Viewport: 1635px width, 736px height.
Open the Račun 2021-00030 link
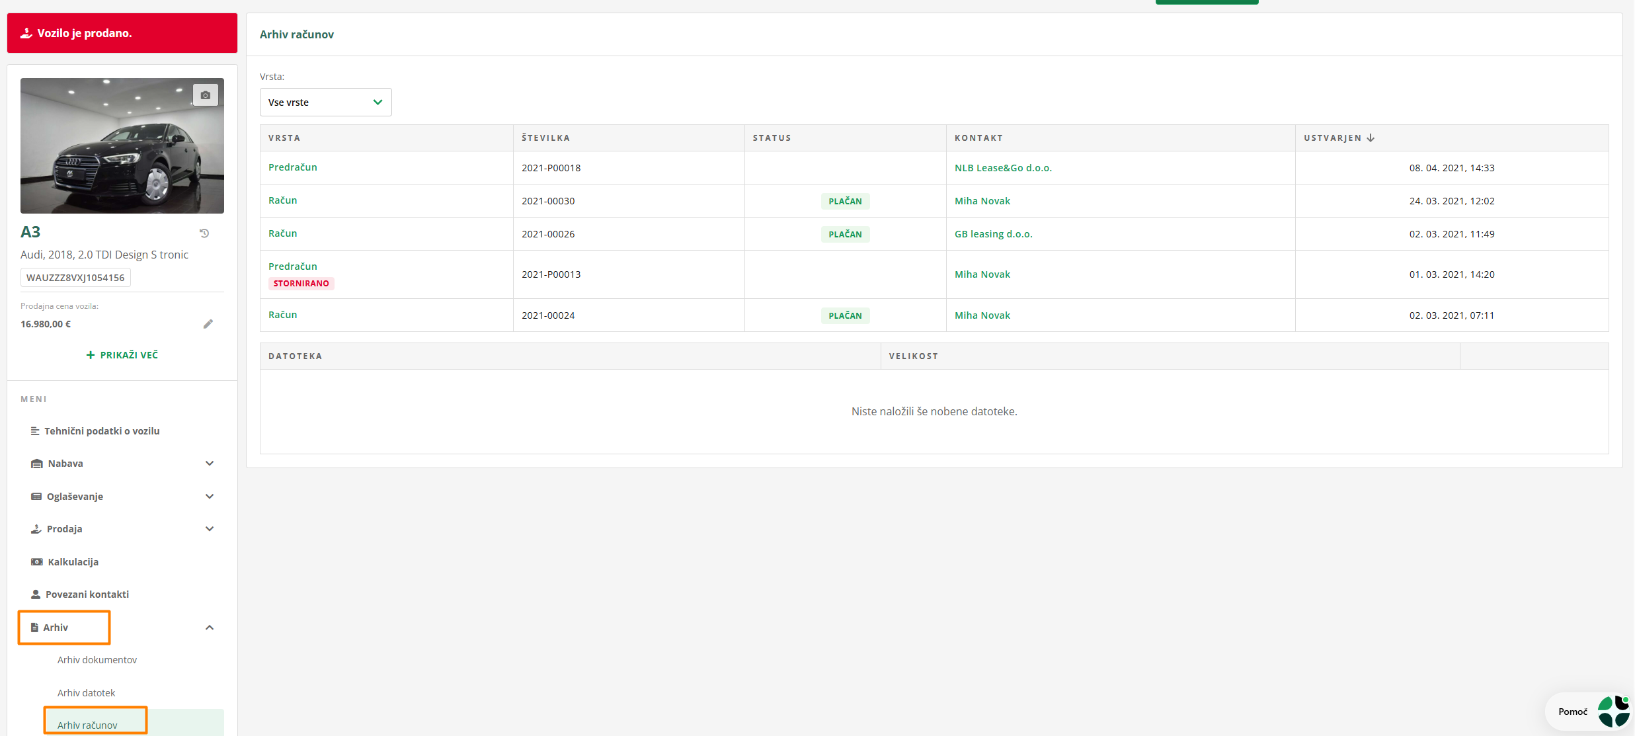pyautogui.click(x=282, y=200)
